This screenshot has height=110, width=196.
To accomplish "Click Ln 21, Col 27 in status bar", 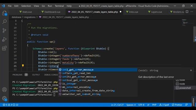I will 117,105.
